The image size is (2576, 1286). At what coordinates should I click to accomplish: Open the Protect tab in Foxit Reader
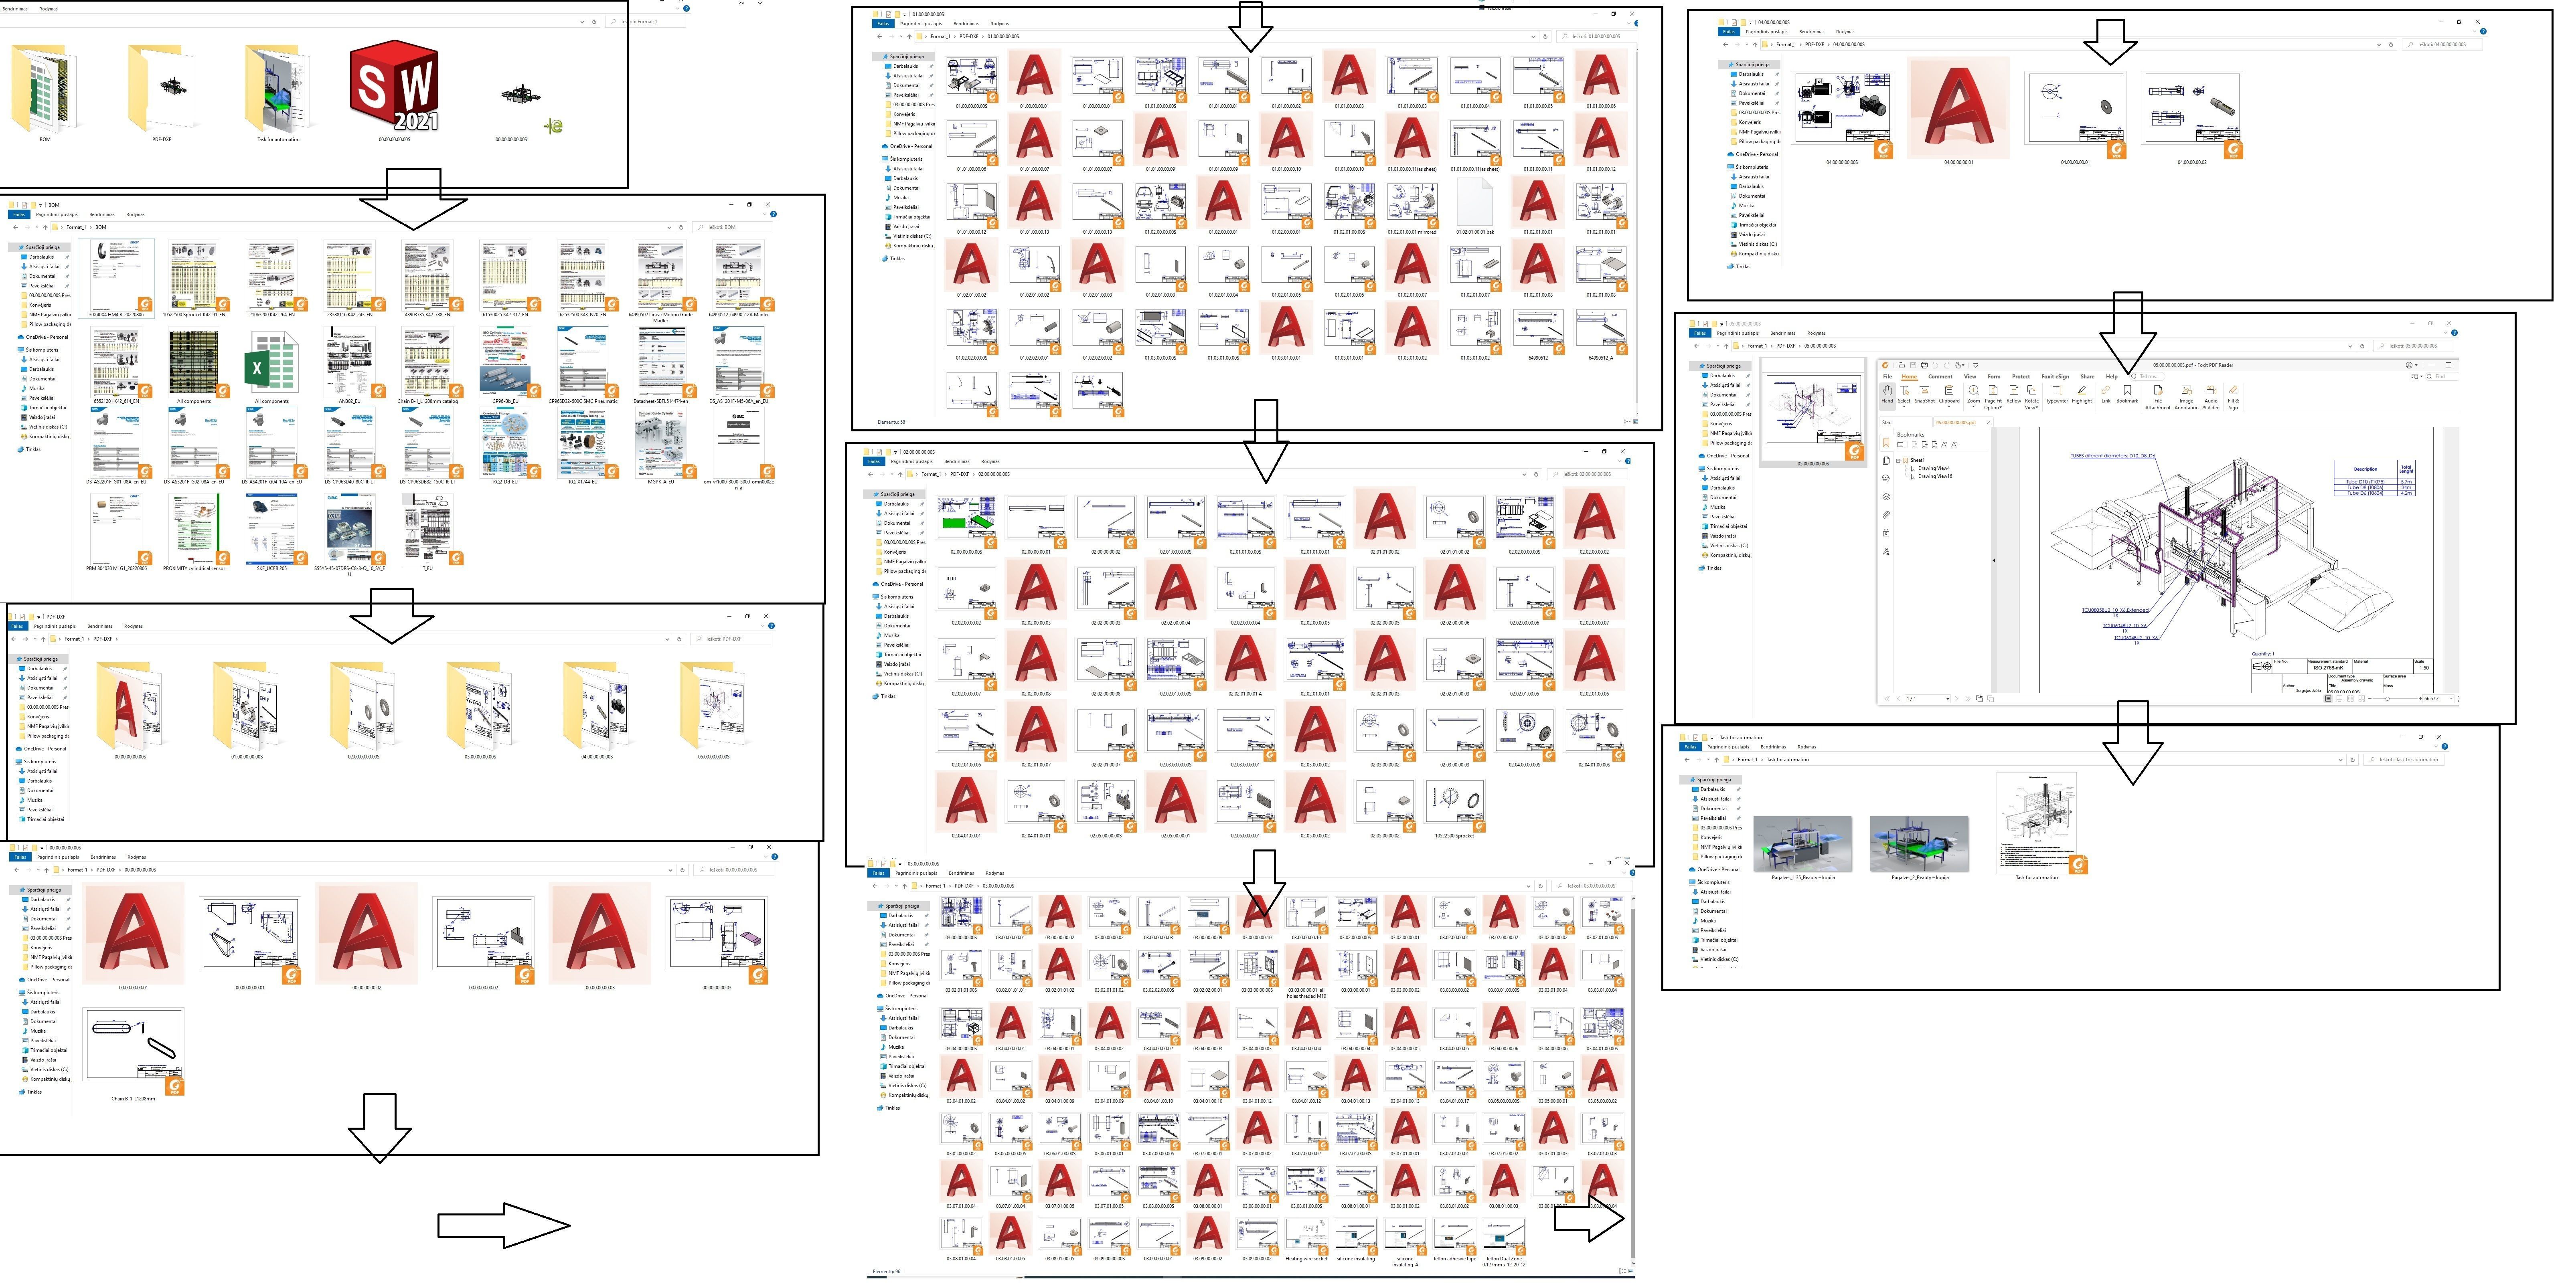click(2021, 377)
